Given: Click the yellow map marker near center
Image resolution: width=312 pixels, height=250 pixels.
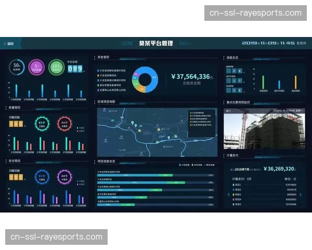Looking at the screenshot, I should [159, 130].
